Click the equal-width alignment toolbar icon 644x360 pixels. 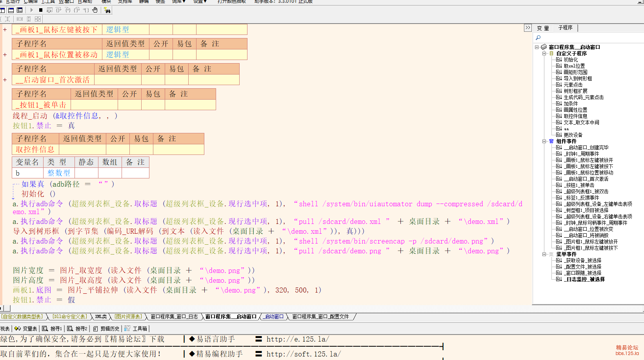tap(20, 19)
